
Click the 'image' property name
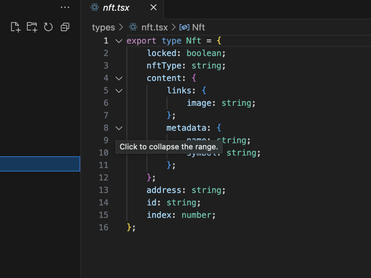click(199, 103)
